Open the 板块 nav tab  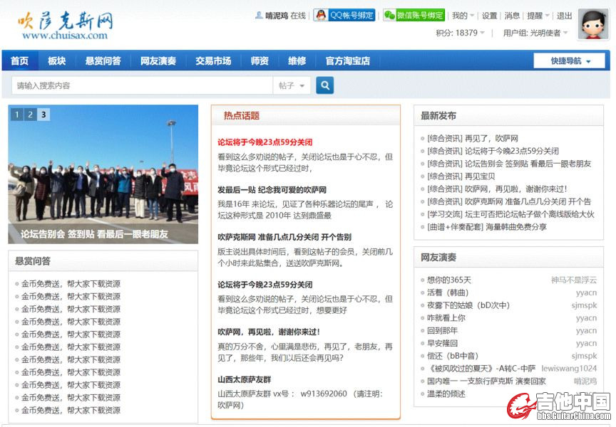[x=57, y=60]
